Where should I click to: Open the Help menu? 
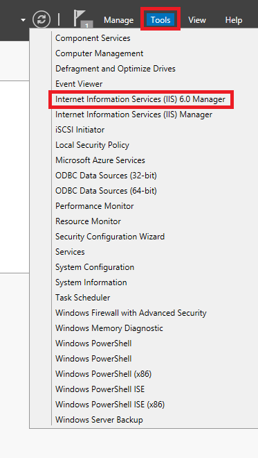point(234,20)
